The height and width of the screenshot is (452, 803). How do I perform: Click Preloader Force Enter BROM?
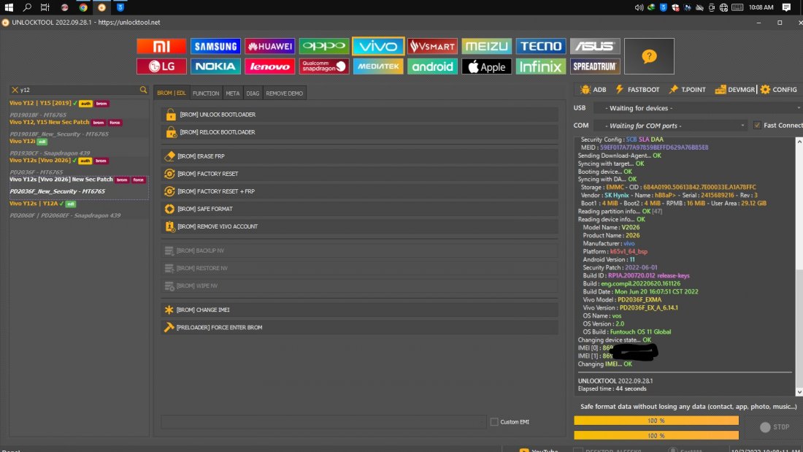click(360, 327)
